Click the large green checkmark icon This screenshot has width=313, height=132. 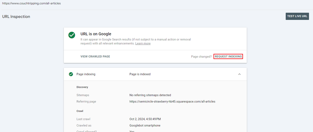[72, 35]
